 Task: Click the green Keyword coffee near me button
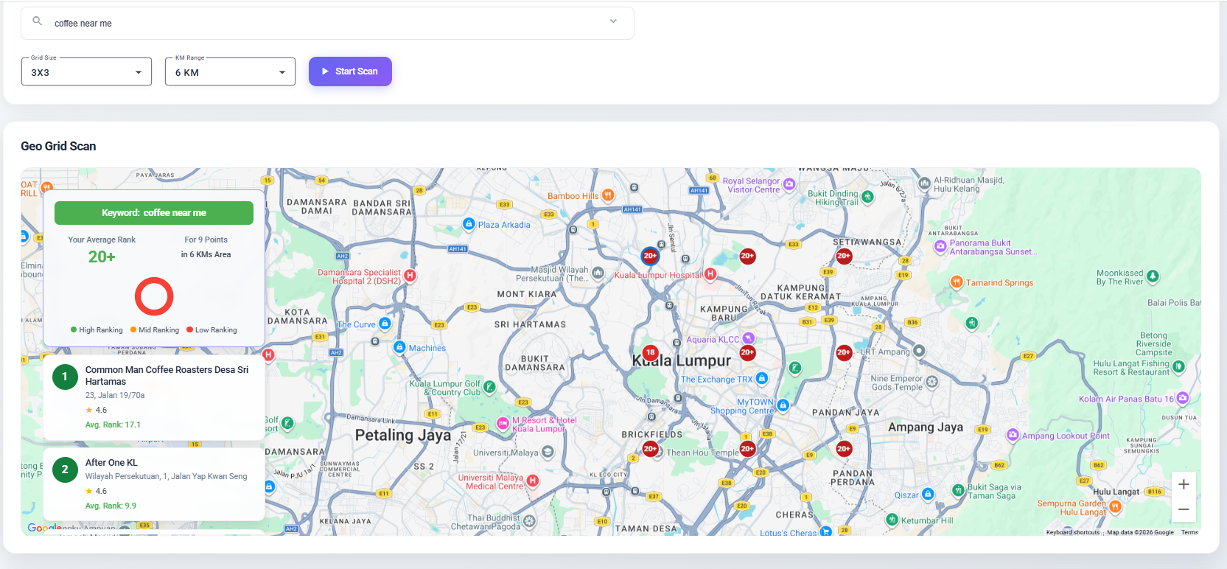pos(154,213)
